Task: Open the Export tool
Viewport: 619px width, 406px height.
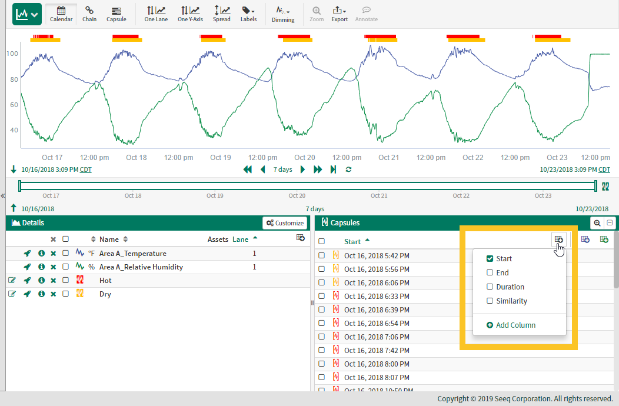Action: pyautogui.click(x=340, y=14)
